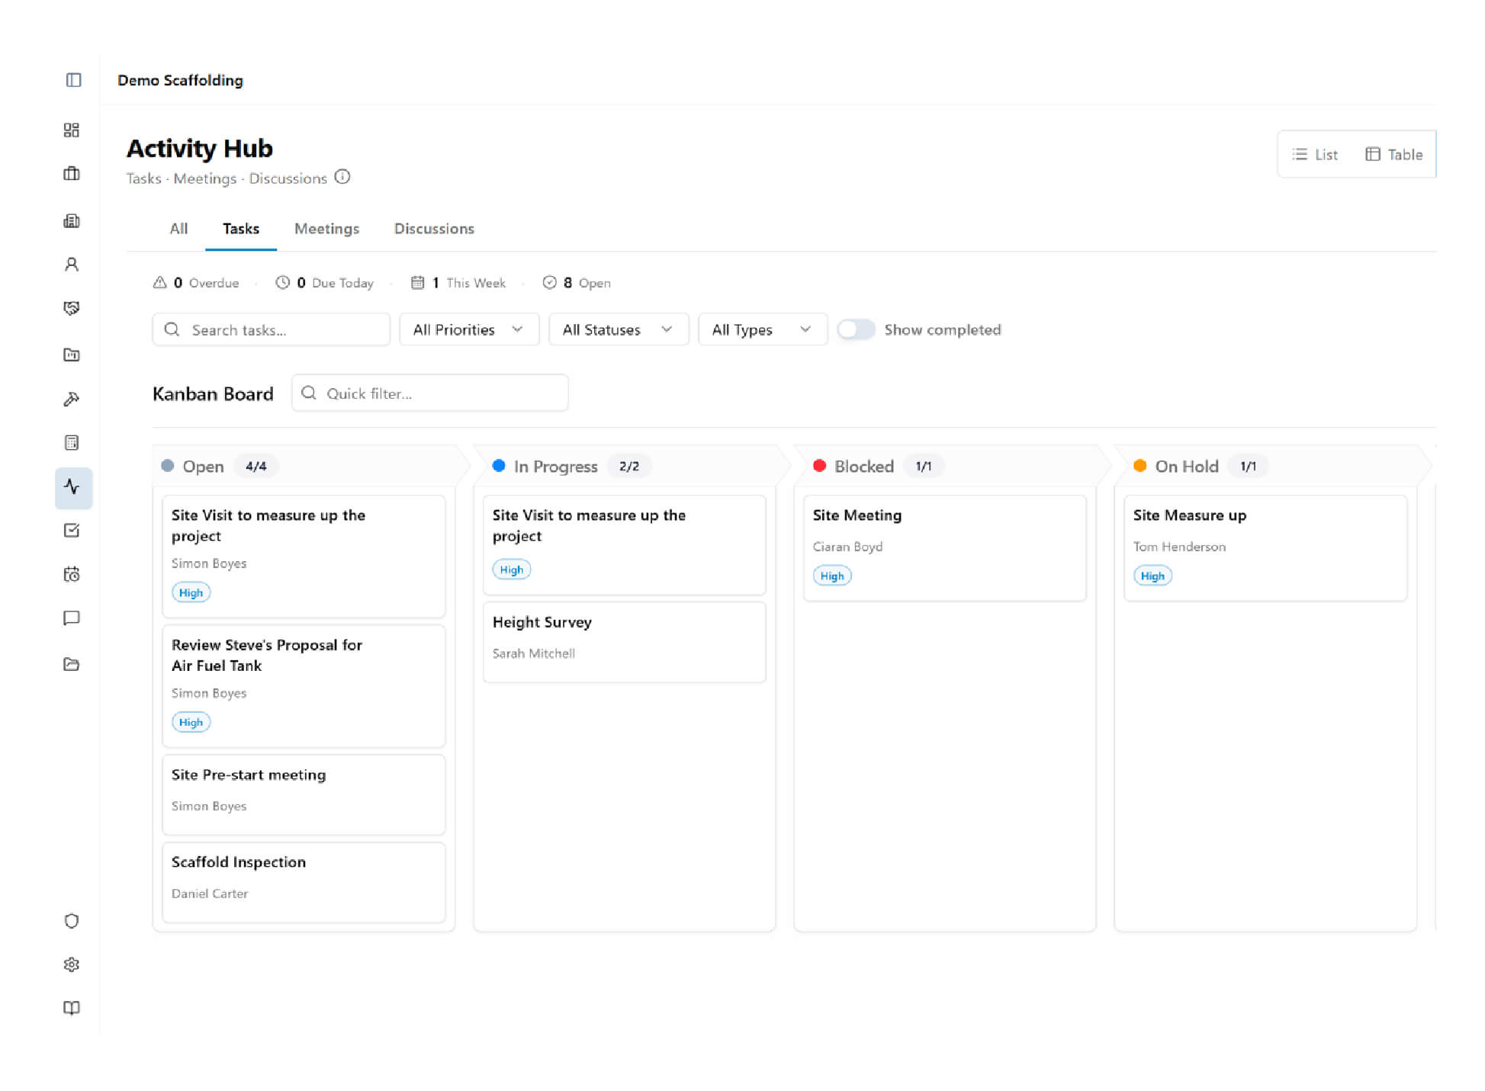Expand the All Types dropdown
This screenshot has width=1485, height=1091.
762,329
